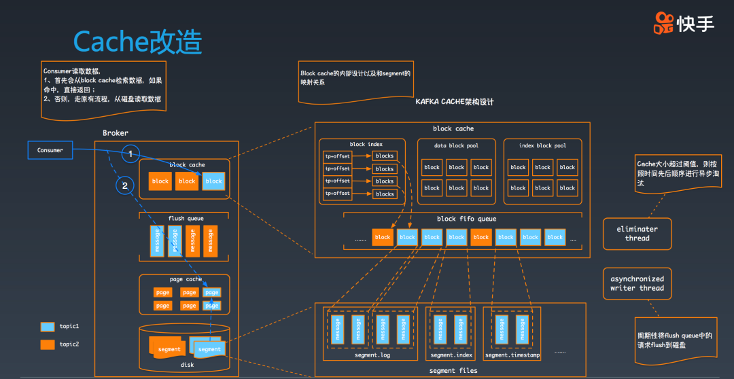Select the asynchronized writer thread box

tap(637, 283)
